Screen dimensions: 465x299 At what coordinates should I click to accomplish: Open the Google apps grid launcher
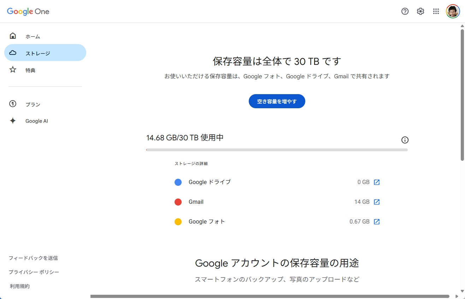point(436,11)
